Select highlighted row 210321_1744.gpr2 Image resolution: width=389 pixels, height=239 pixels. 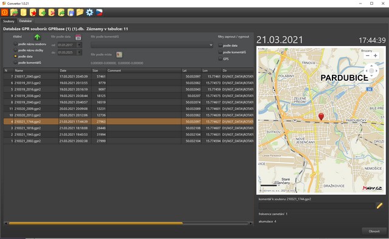tap(128, 121)
